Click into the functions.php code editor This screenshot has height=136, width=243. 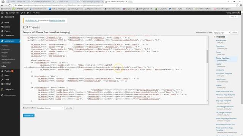[115, 70]
